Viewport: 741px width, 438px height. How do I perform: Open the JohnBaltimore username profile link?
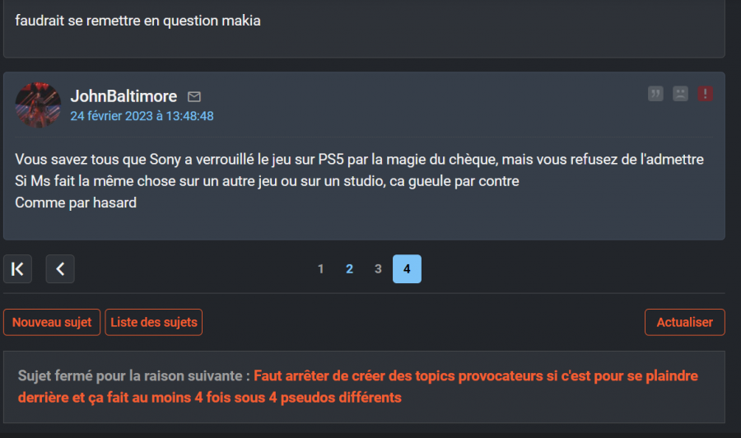point(123,96)
